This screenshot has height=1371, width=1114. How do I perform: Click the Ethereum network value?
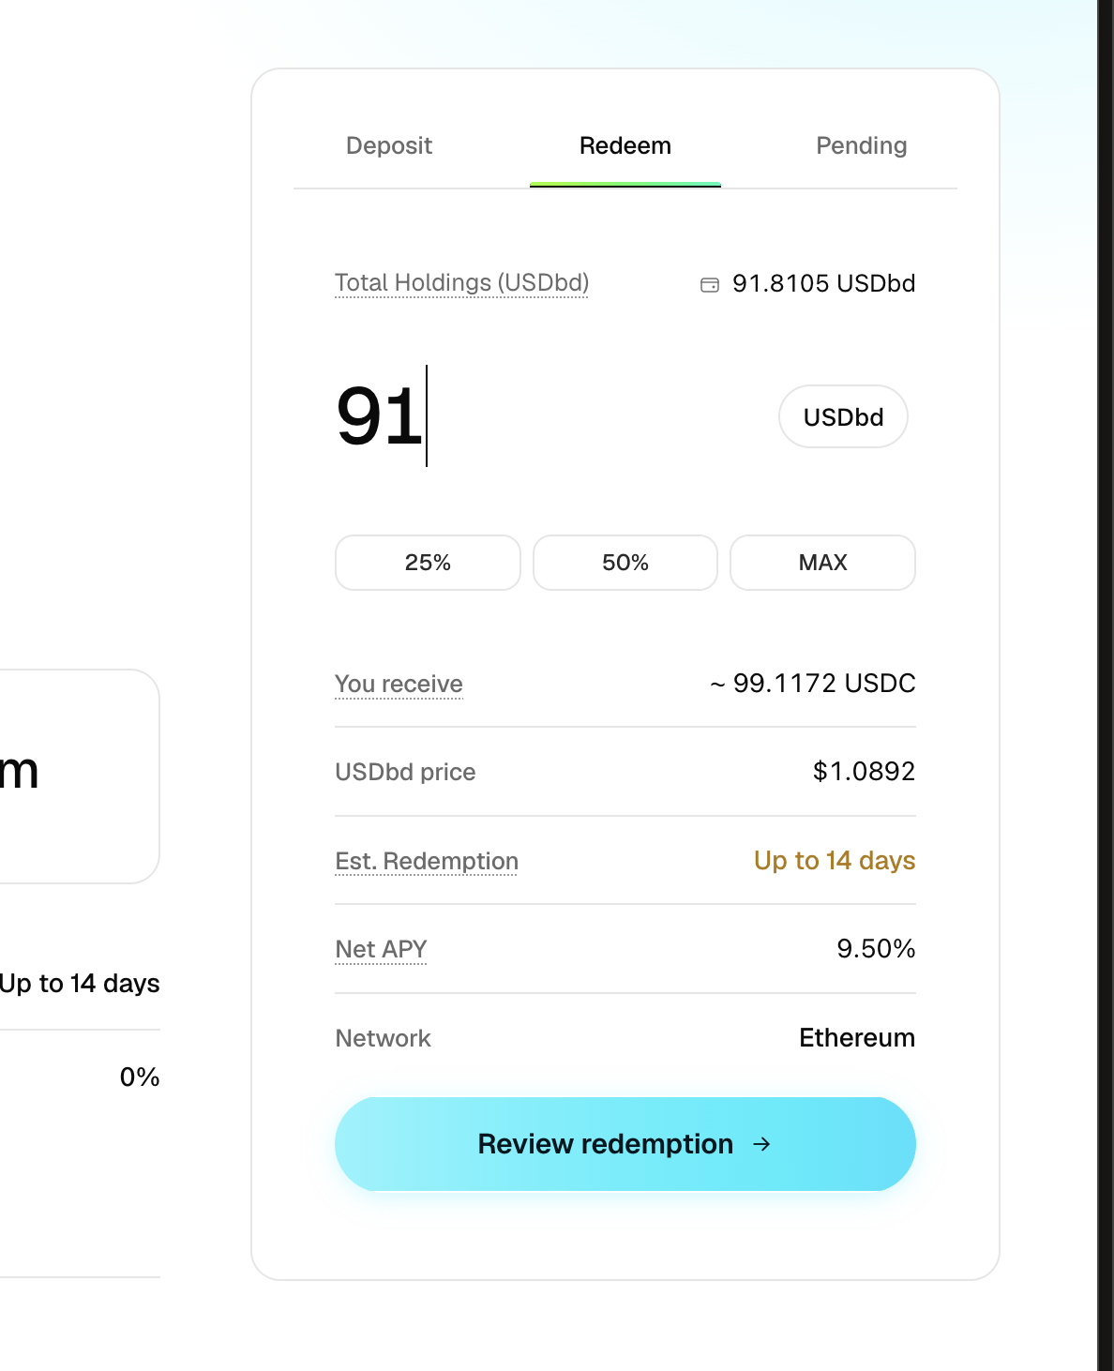857,1037
